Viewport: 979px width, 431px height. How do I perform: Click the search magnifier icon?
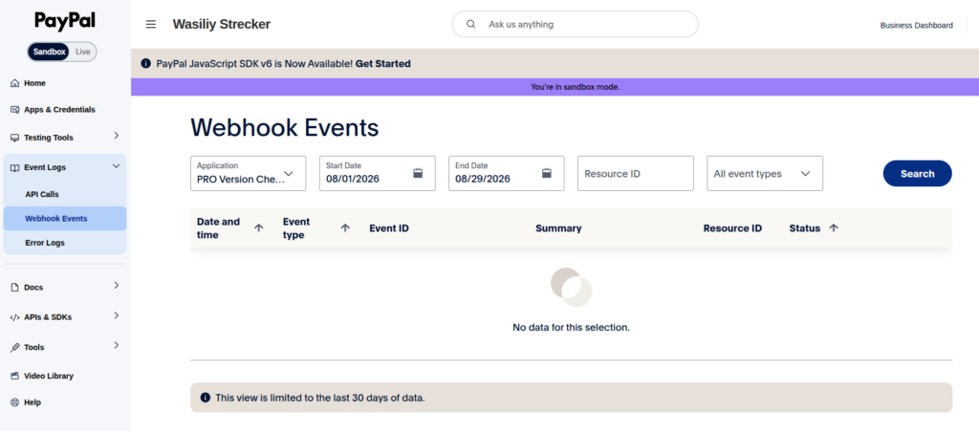pos(471,24)
